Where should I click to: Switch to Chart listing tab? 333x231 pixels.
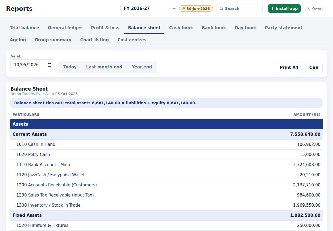pos(94,40)
